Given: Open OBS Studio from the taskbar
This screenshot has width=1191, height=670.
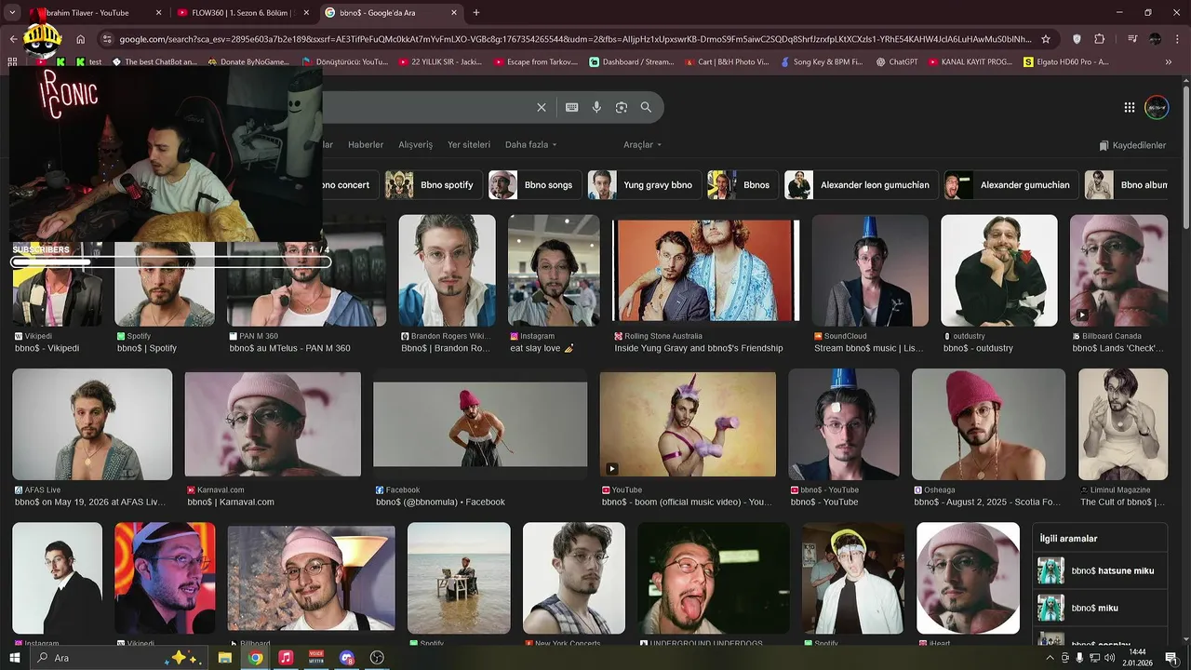Looking at the screenshot, I should (x=377, y=658).
